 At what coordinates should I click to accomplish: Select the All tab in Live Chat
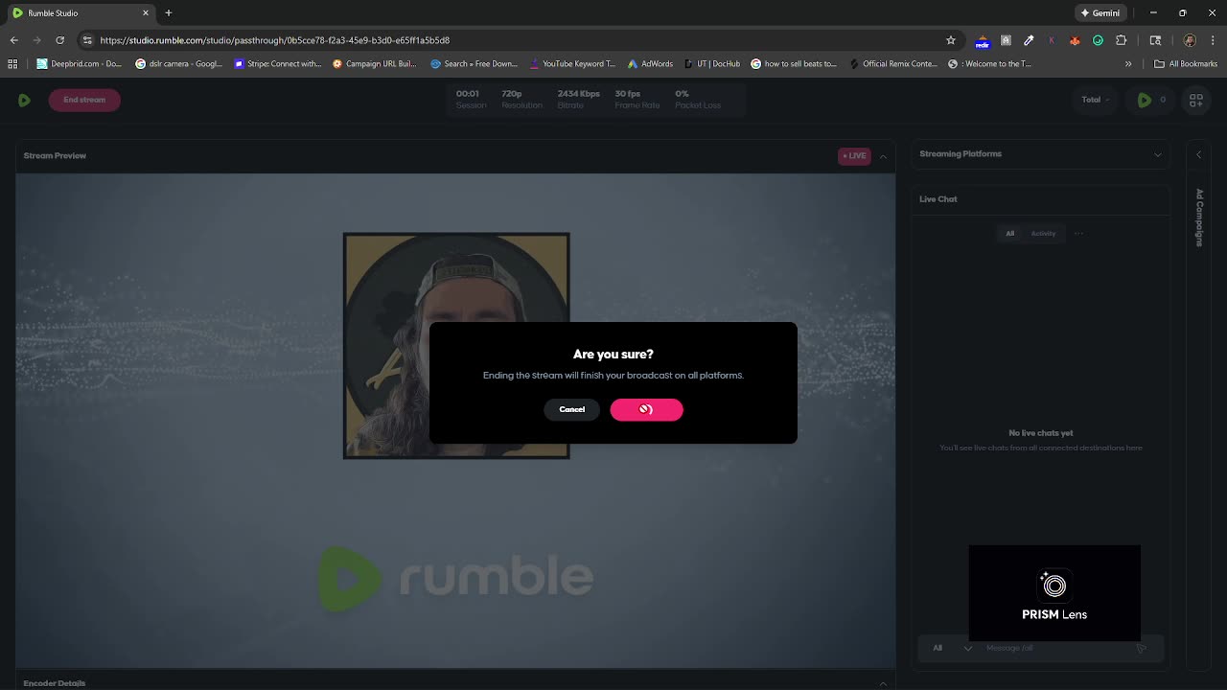click(1009, 233)
